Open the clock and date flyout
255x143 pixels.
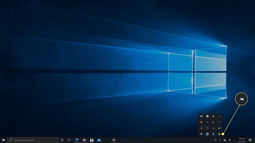click(242, 140)
